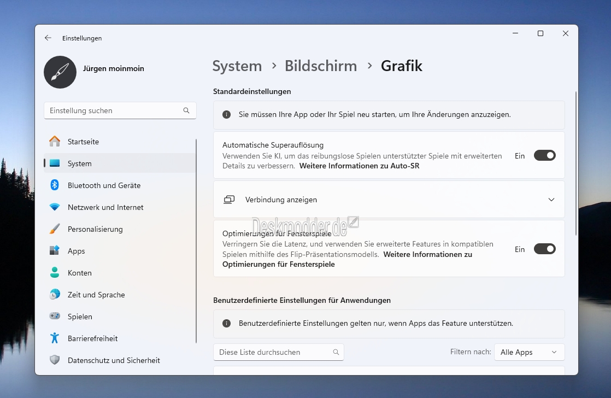Click the Personalisierung paintbrush icon
The image size is (611, 398).
pyautogui.click(x=55, y=229)
